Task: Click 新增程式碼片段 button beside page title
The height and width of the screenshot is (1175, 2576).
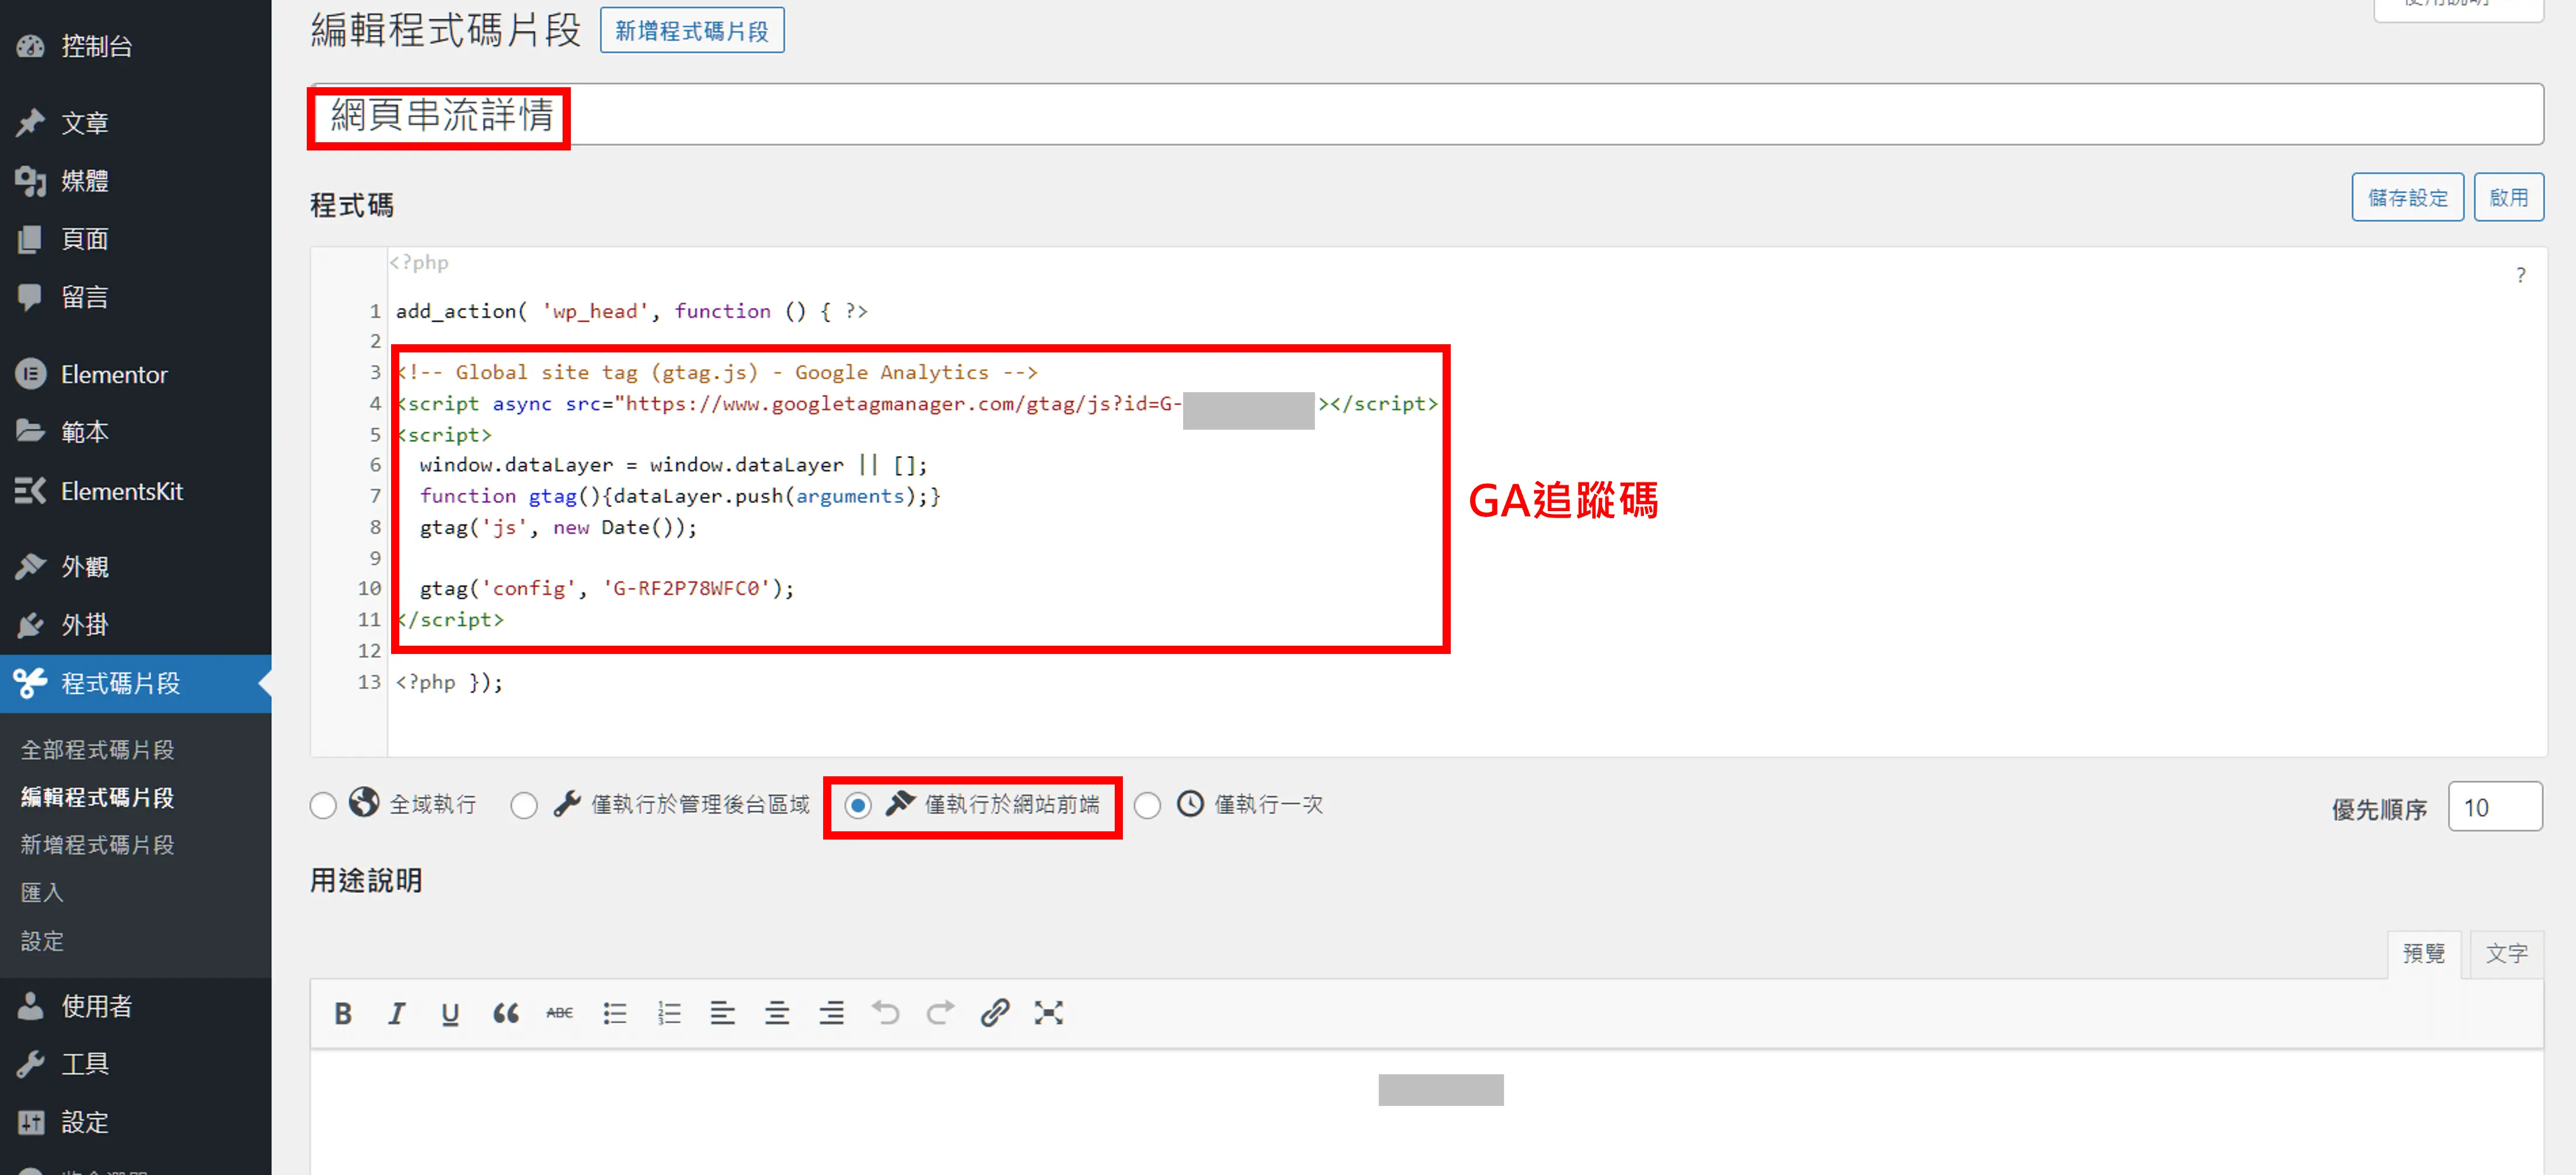Action: 692,30
